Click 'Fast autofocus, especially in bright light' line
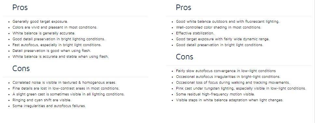This screenshot has height=123, width=315. [57, 45]
